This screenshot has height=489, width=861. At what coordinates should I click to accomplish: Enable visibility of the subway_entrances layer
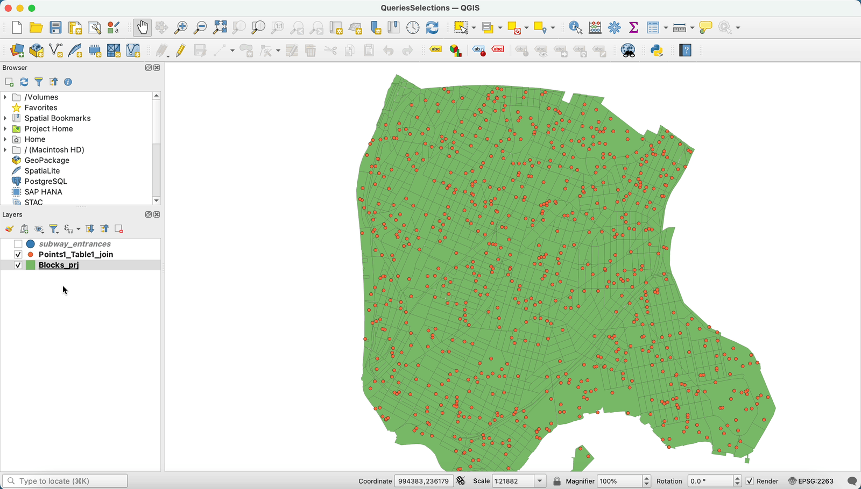click(18, 243)
